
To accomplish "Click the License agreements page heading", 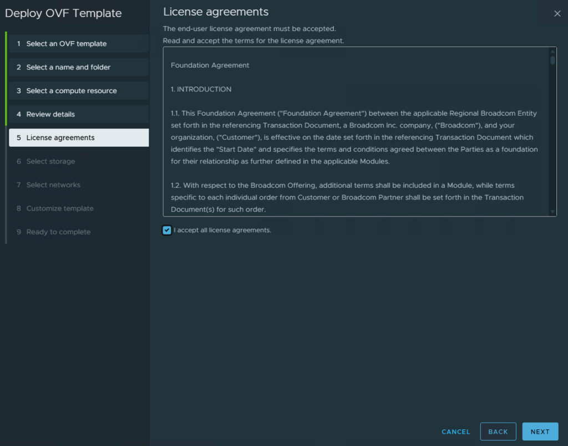I will 216,12.
